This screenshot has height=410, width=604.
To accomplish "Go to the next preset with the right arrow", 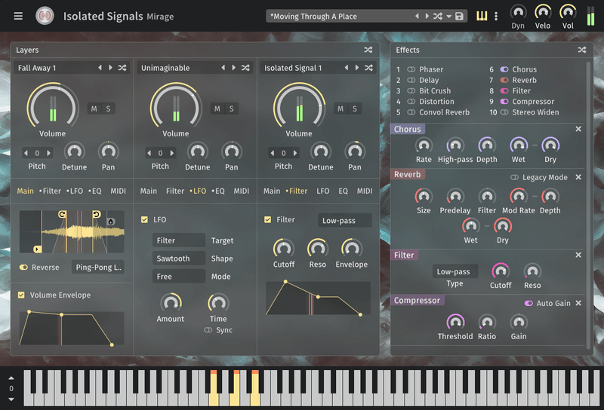I will click(x=426, y=16).
